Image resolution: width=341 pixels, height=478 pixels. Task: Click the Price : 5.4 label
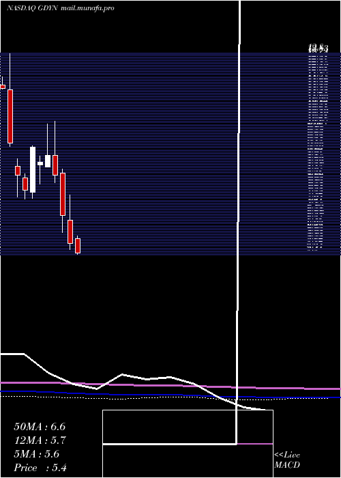pyautogui.click(x=40, y=468)
